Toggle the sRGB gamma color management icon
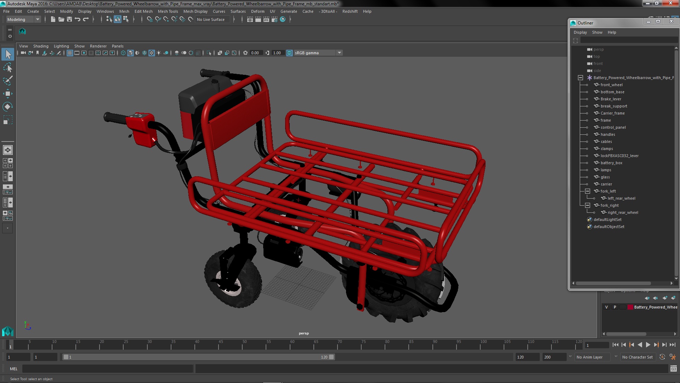The image size is (680, 383). click(x=289, y=53)
